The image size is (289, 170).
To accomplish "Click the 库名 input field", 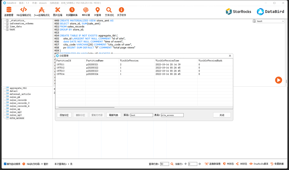I will coord(141,115).
